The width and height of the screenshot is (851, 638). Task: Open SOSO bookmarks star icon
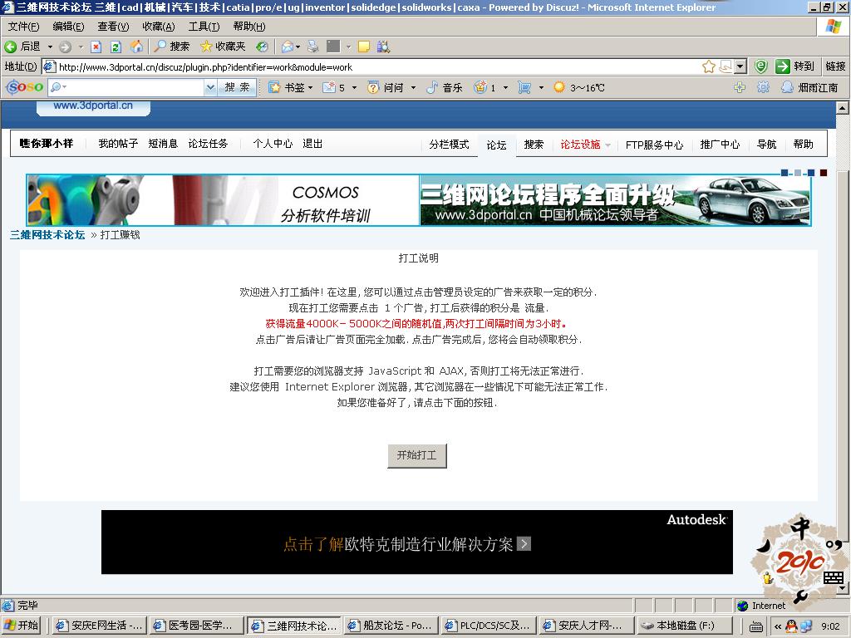(274, 87)
